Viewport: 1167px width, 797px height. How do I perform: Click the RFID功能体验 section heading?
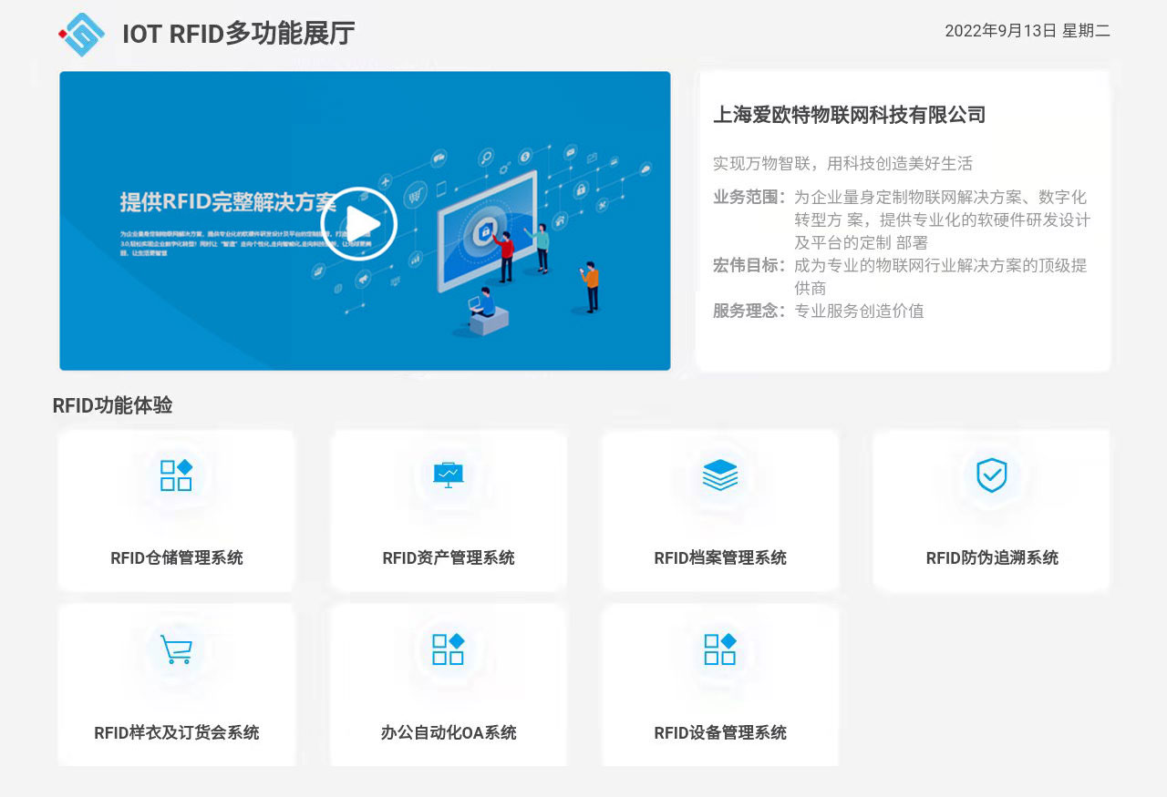tap(112, 405)
